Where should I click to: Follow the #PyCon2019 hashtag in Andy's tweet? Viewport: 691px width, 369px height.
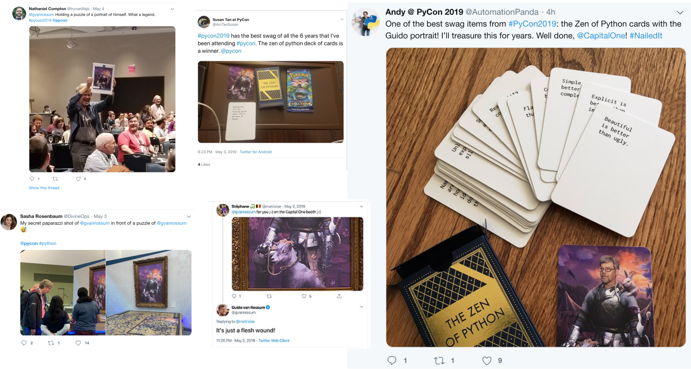532,24
